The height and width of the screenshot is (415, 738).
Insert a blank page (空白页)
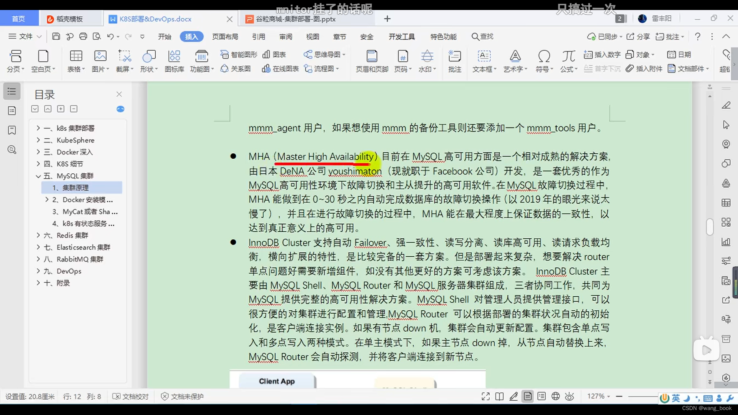tap(43, 61)
